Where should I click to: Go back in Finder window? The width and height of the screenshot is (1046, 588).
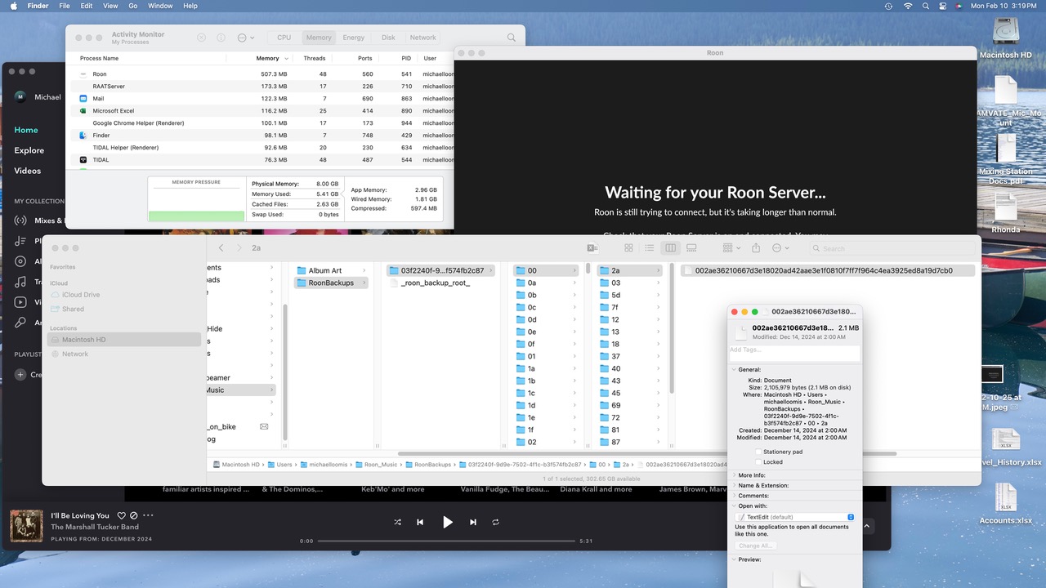[x=221, y=247]
